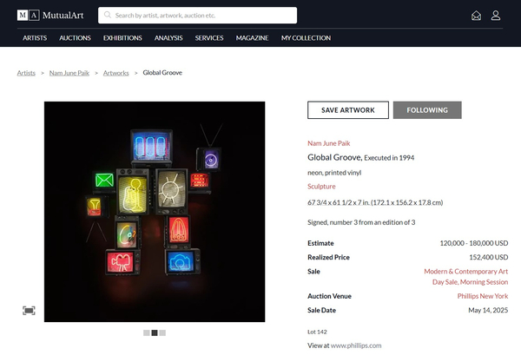Open the Artists menu
This screenshot has height=362, width=521.
pyautogui.click(x=35, y=38)
